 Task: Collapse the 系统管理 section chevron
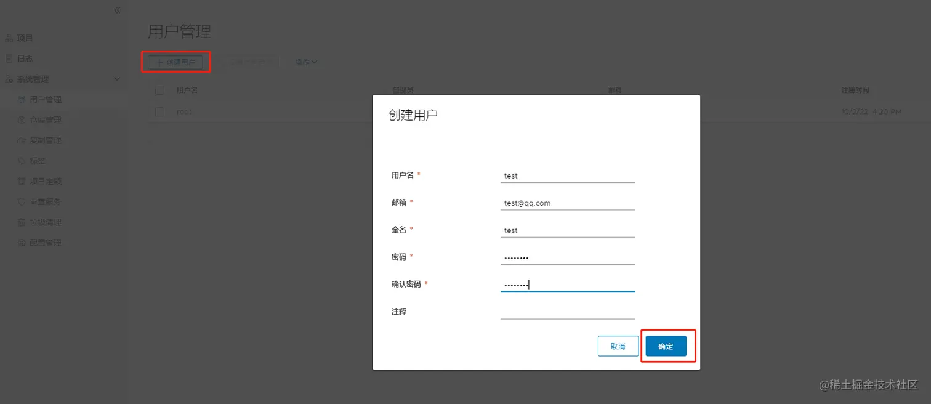tap(118, 79)
